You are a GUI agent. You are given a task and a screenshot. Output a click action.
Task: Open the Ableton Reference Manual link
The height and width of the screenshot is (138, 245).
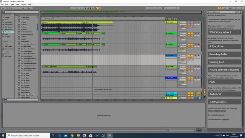click(217, 111)
